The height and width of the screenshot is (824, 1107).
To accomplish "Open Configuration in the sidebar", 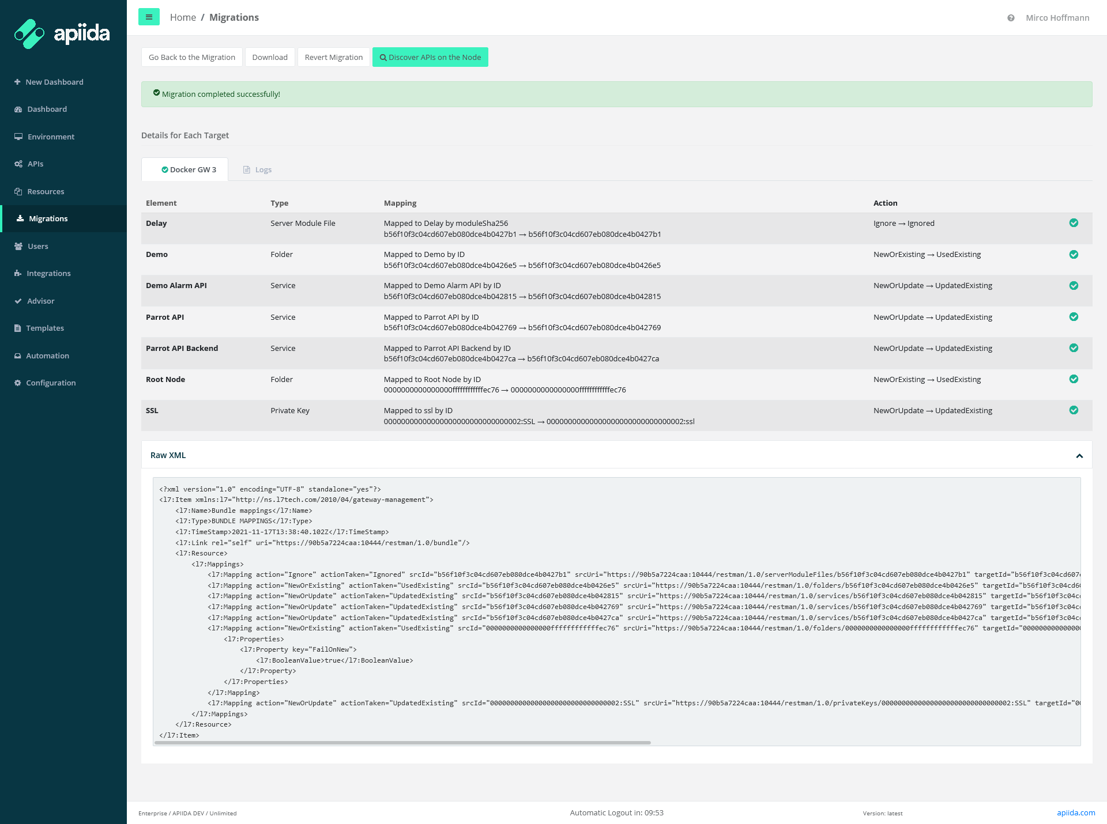I will 51,383.
